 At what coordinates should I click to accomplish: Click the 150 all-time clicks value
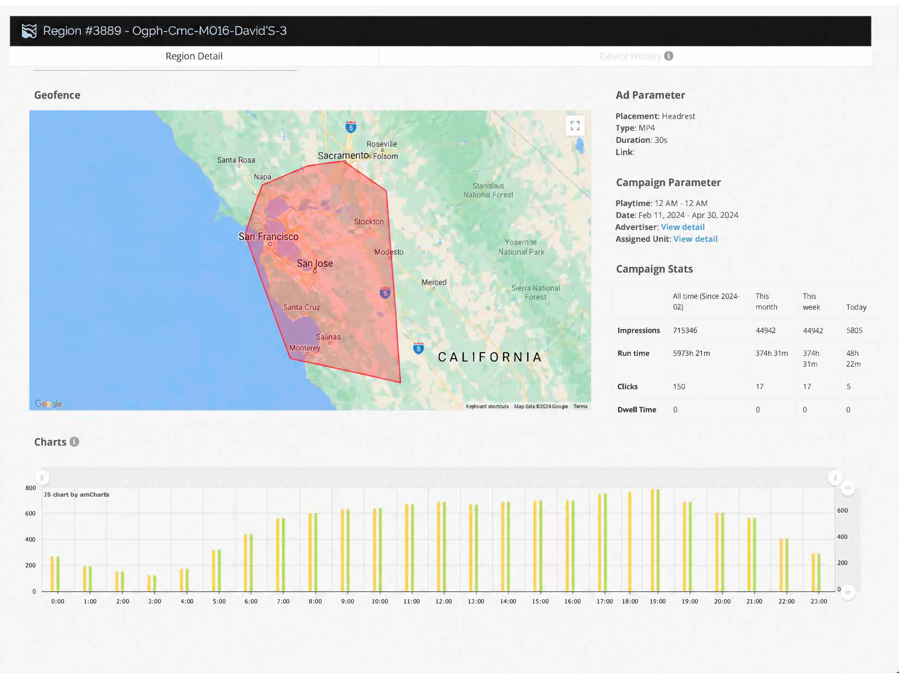coord(679,387)
